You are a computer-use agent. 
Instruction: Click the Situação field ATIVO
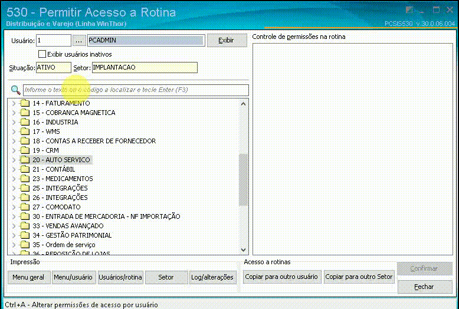coord(53,68)
